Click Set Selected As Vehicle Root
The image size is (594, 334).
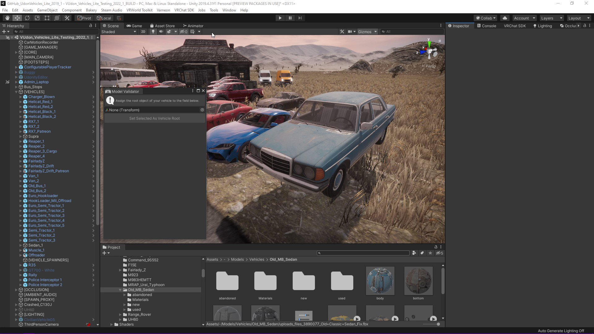(154, 118)
